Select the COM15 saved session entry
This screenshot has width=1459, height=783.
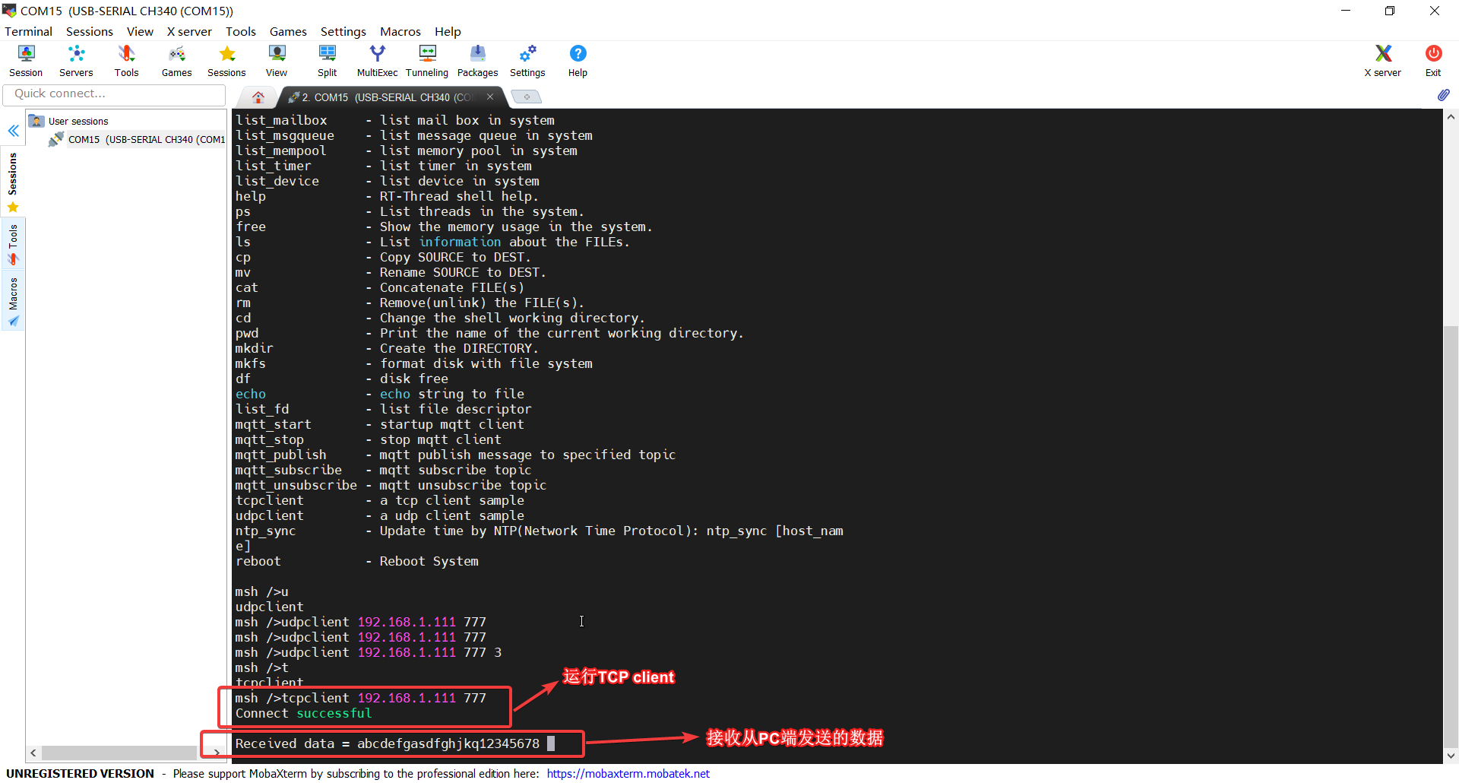[x=138, y=139]
